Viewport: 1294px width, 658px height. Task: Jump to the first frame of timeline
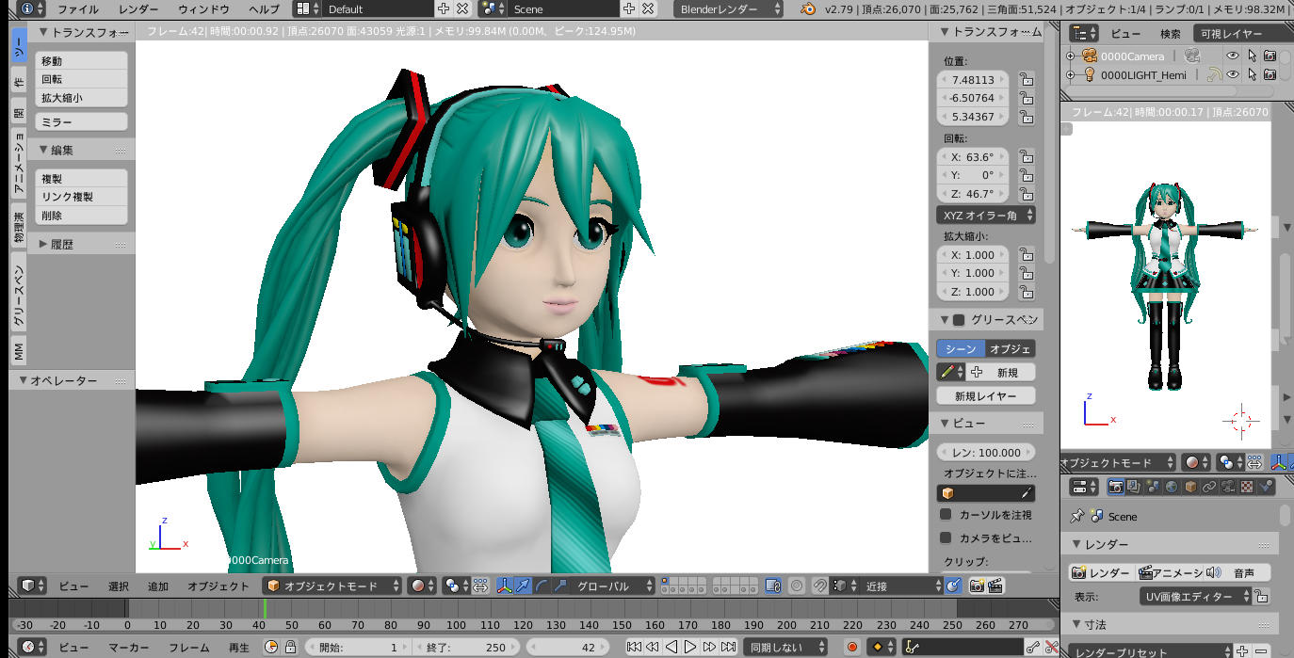(634, 647)
